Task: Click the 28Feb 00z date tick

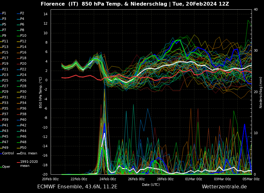Action: click(x=165, y=179)
